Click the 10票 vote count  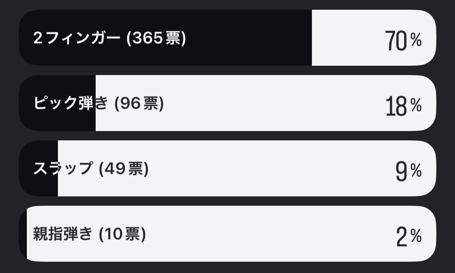pyautogui.click(x=122, y=234)
